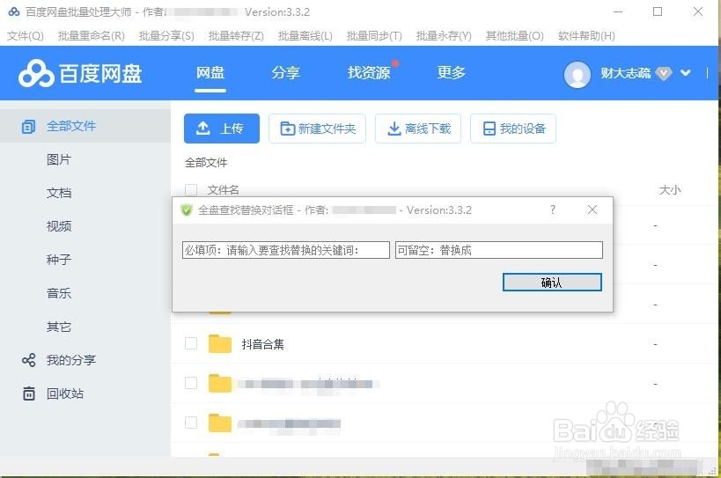The height and width of the screenshot is (478, 721).
Task: Click the user avatar icon
Action: pos(578,74)
